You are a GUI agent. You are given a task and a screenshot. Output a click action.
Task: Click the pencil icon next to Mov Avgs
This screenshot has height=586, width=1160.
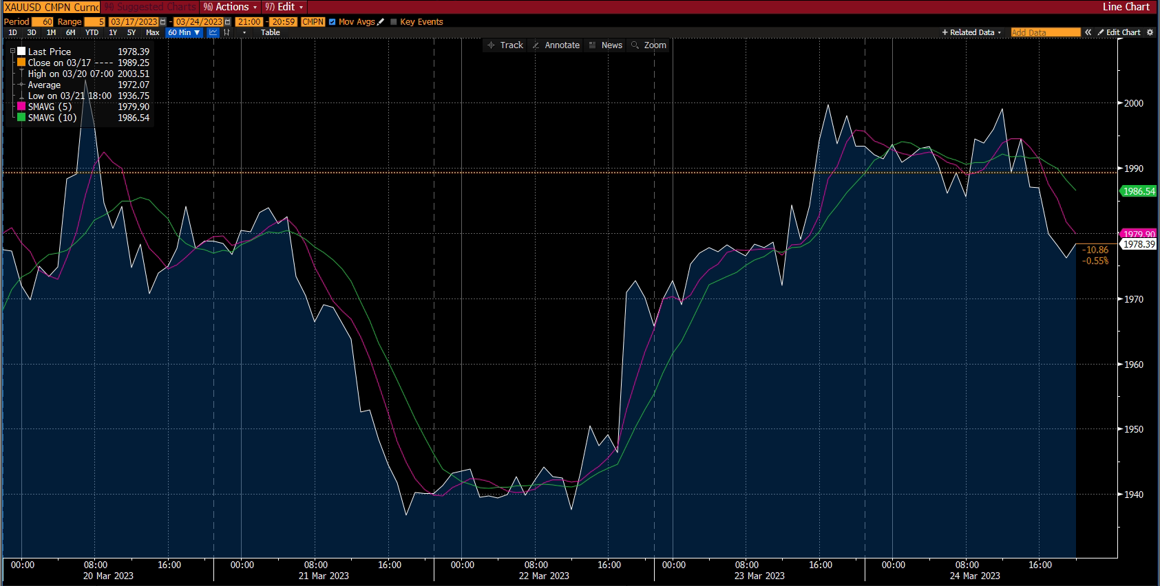381,22
